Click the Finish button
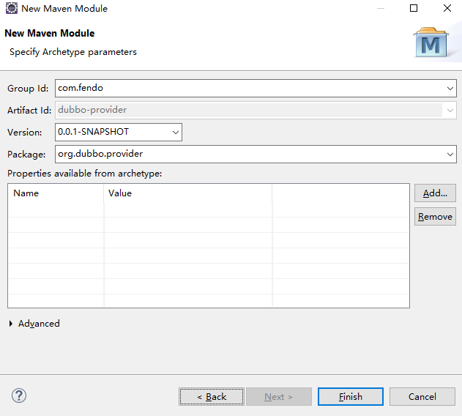 point(350,396)
